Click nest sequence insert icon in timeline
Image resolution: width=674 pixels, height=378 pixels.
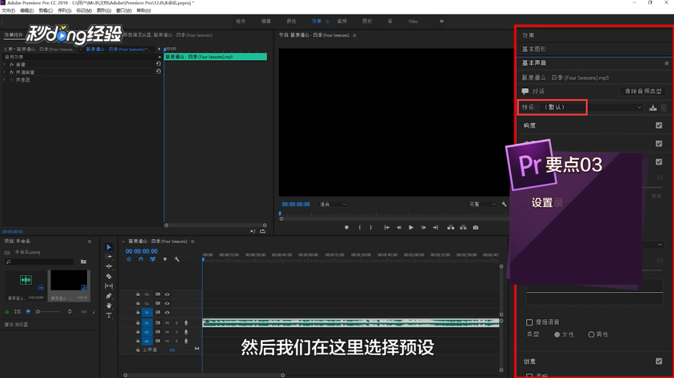click(128, 259)
